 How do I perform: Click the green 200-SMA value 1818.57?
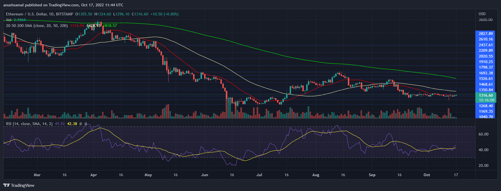pos(110,26)
